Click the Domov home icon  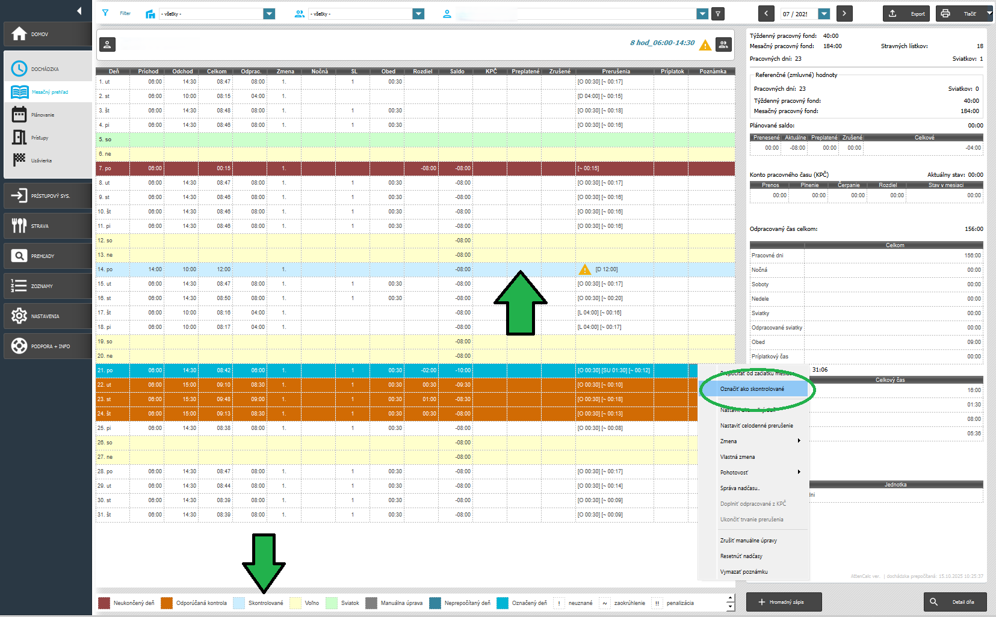19,34
